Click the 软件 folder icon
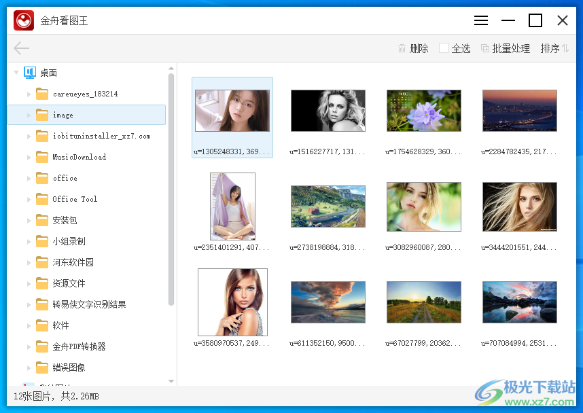583x413 pixels. 42,325
